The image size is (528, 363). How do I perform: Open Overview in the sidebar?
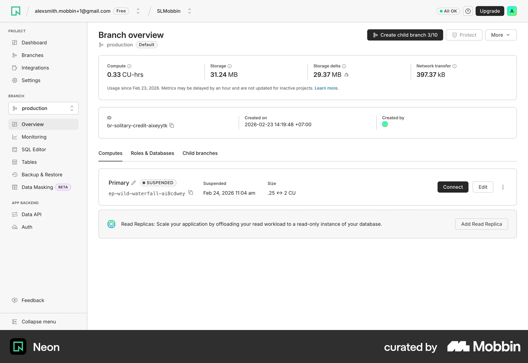pos(43,124)
